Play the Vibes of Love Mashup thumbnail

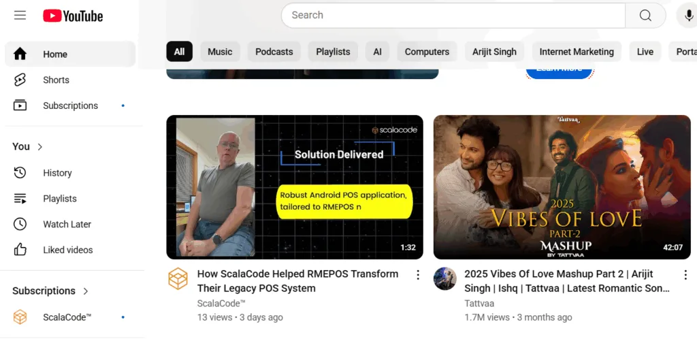(x=562, y=187)
